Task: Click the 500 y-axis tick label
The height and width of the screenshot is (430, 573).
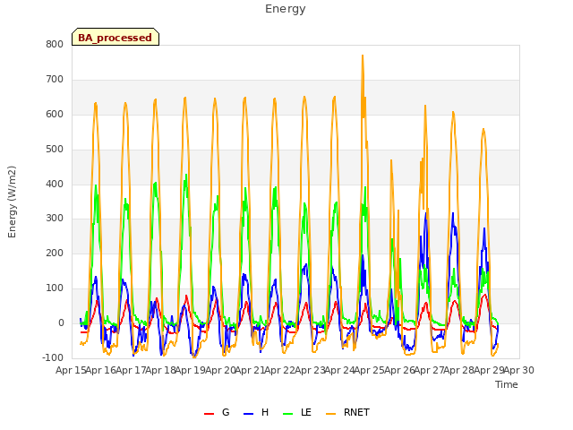Action: tap(55, 150)
